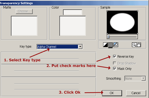Uncheck the Reverse Key checkbox
Viewport: 149px width, 98px height.
115,56
